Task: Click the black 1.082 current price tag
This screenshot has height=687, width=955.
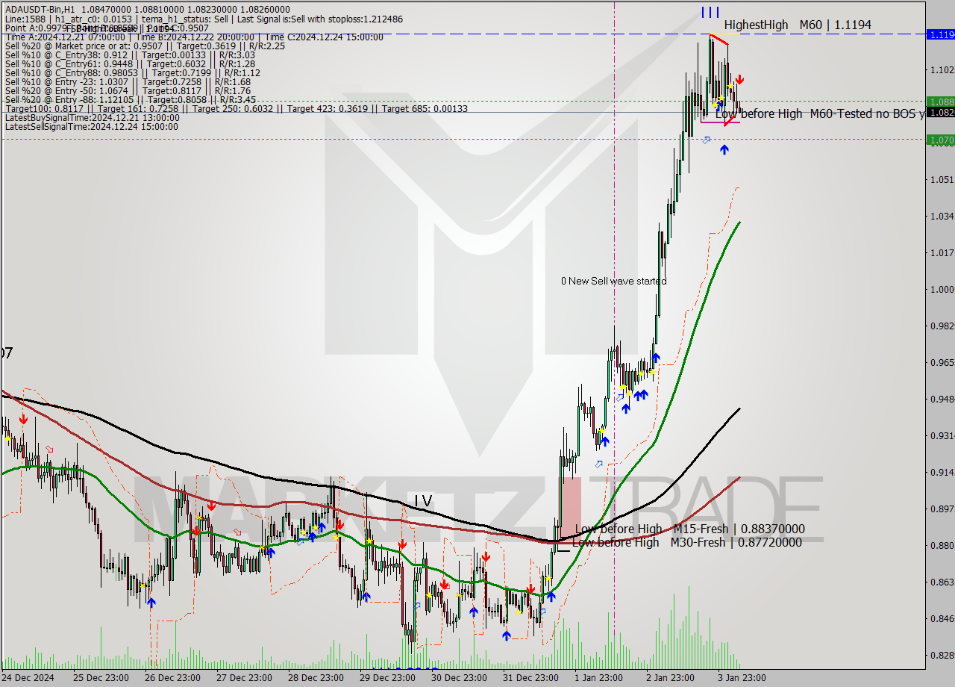Action: click(939, 112)
